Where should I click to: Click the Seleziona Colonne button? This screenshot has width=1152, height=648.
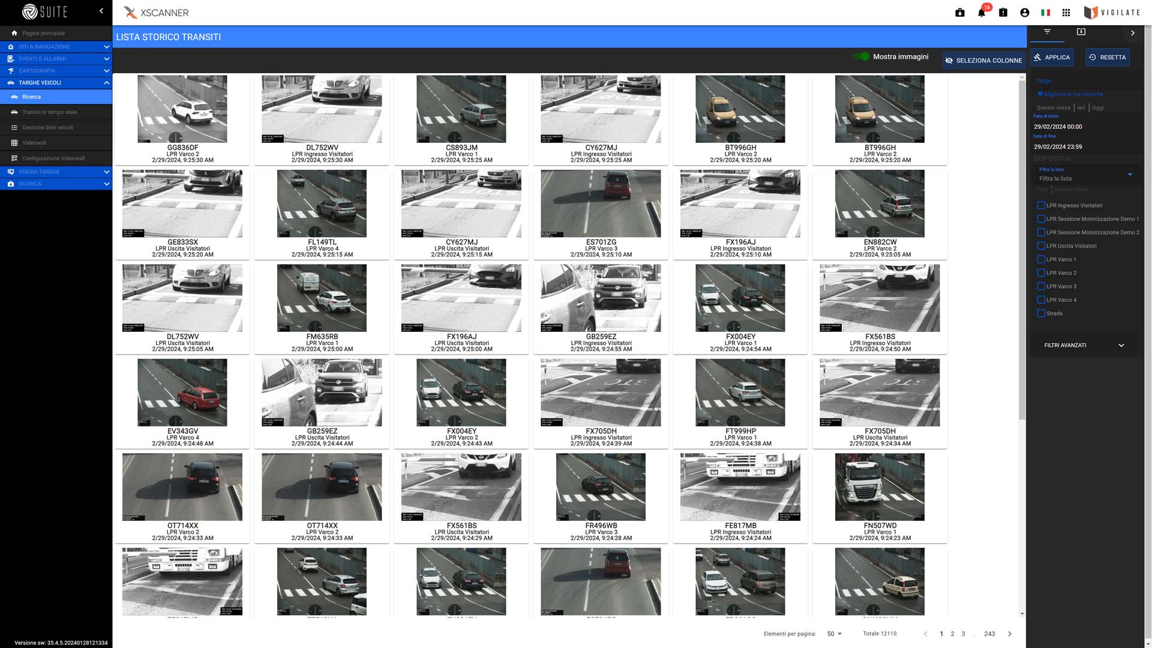(983, 61)
